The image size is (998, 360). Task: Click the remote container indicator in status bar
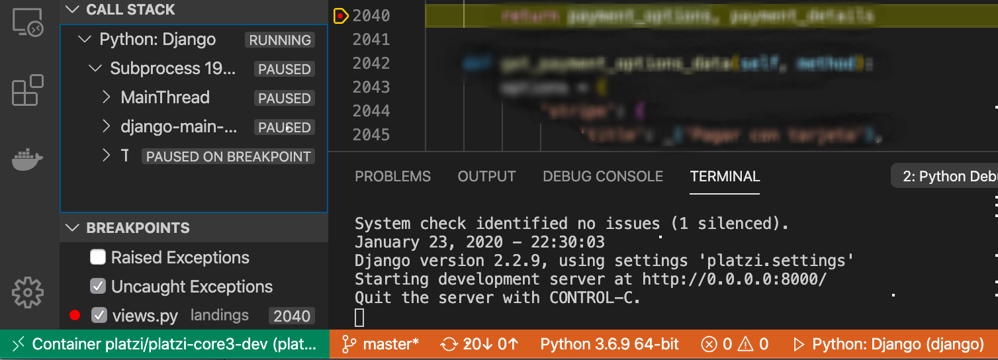click(x=165, y=344)
